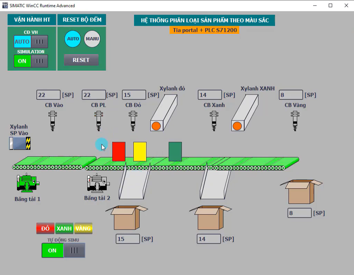Click the cardboard box above the 14 counter

[210, 218]
